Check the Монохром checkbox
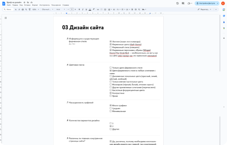Screen dimensions: 227x145 [111, 85]
